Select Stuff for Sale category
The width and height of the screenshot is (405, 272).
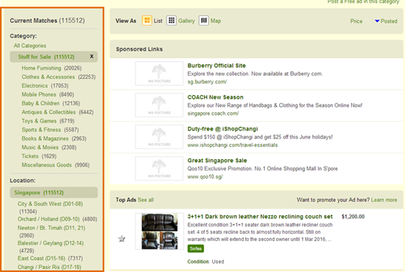tap(46, 57)
